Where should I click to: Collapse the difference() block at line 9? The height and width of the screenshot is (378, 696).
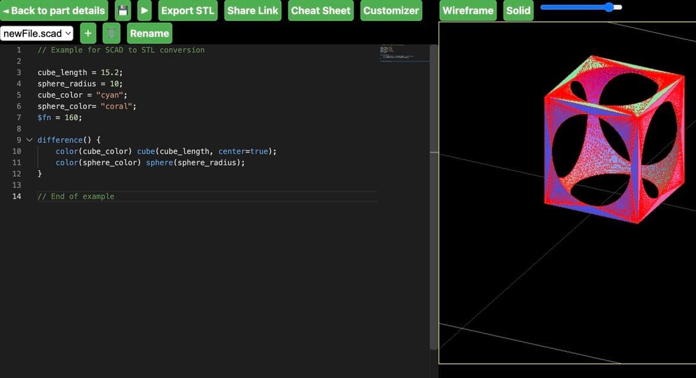click(x=29, y=140)
